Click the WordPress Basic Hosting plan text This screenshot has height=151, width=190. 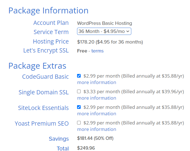[x=105, y=23]
